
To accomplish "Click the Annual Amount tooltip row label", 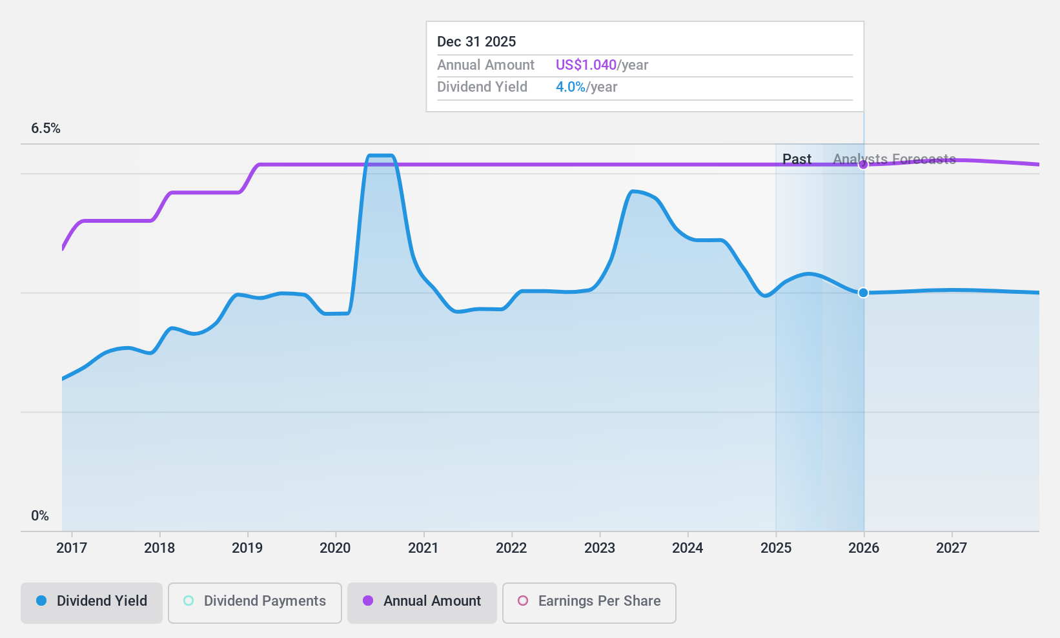I will [x=485, y=65].
